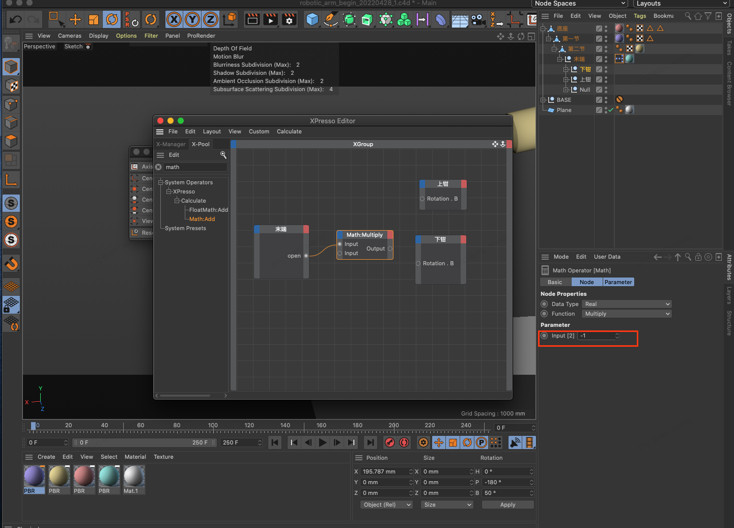Open the Filter menu in viewport
Viewport: 734px width, 528px height.
coord(151,36)
